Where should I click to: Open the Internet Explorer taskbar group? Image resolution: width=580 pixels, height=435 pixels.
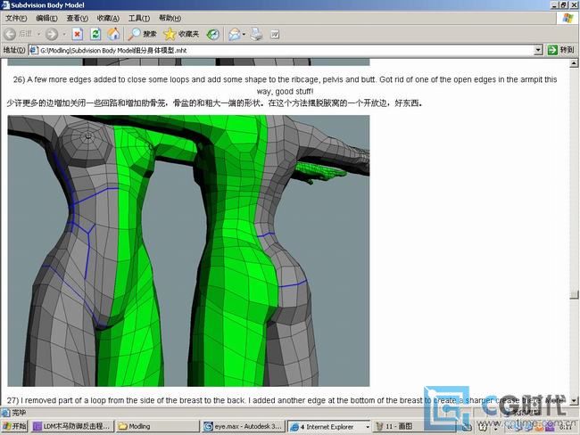(x=329, y=426)
